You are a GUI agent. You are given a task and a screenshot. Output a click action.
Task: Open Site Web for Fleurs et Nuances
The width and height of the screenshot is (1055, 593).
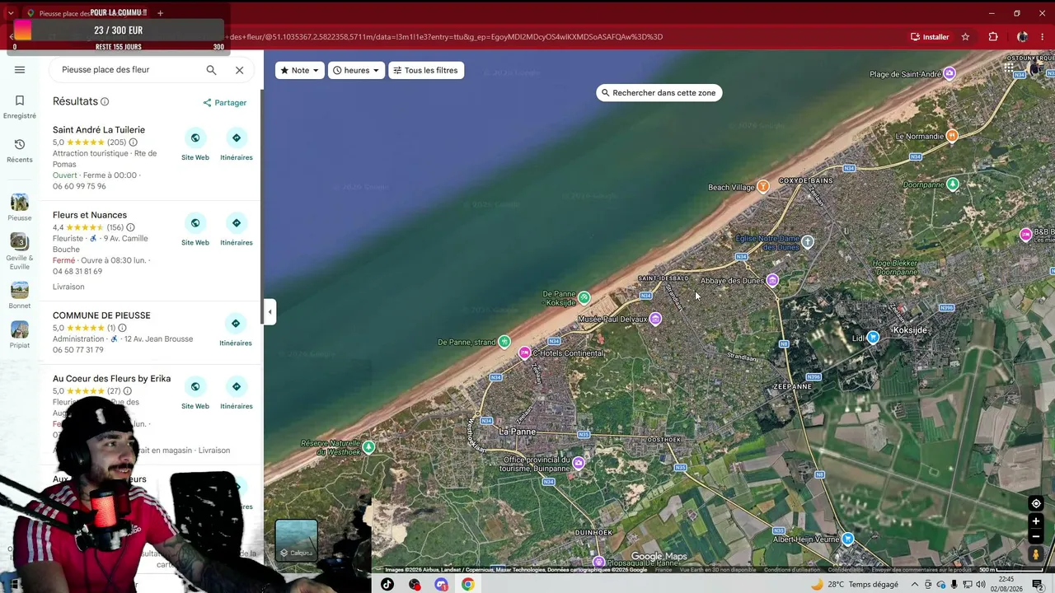point(195,230)
